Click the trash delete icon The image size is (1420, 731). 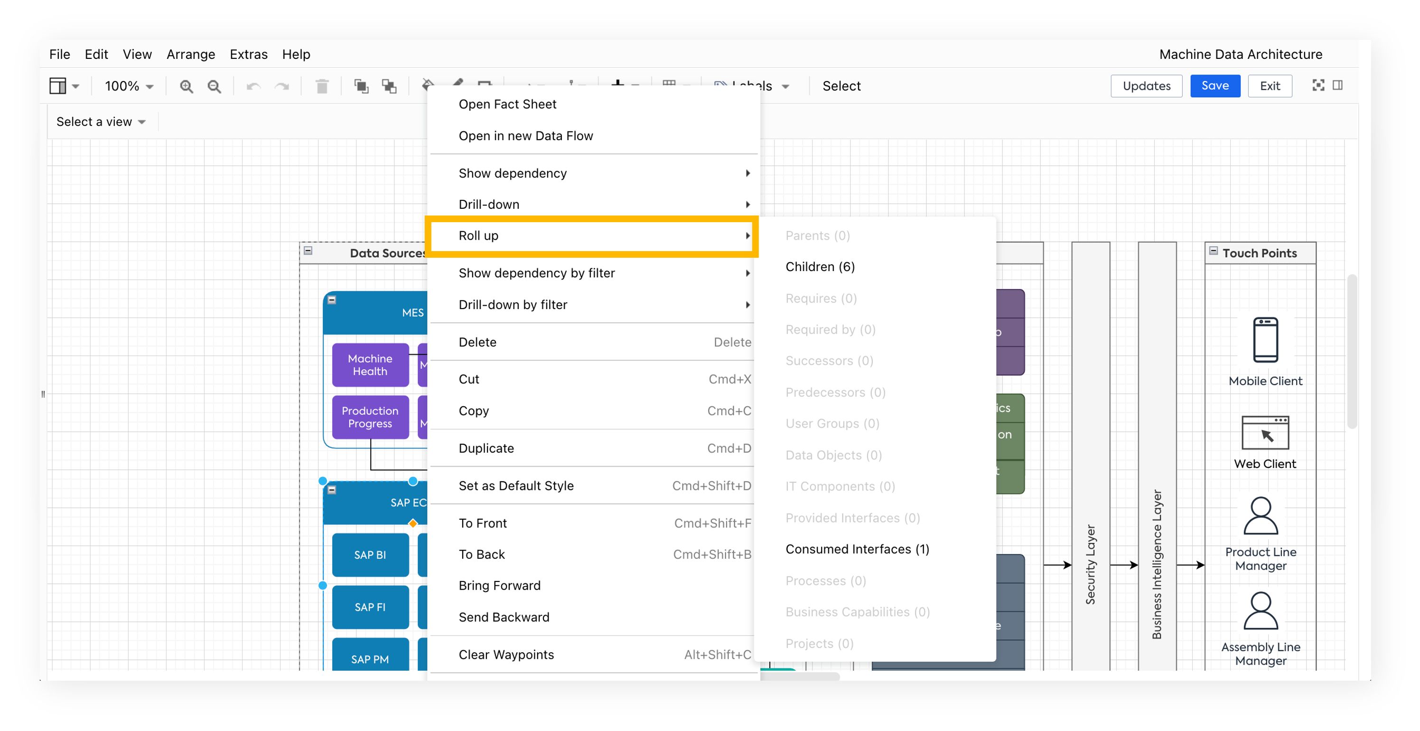322,86
